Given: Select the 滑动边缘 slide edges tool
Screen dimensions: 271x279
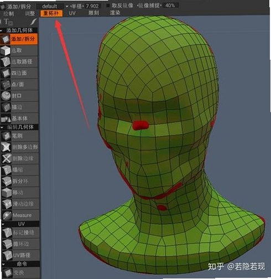Looking at the screenshot, I should 20,204.
